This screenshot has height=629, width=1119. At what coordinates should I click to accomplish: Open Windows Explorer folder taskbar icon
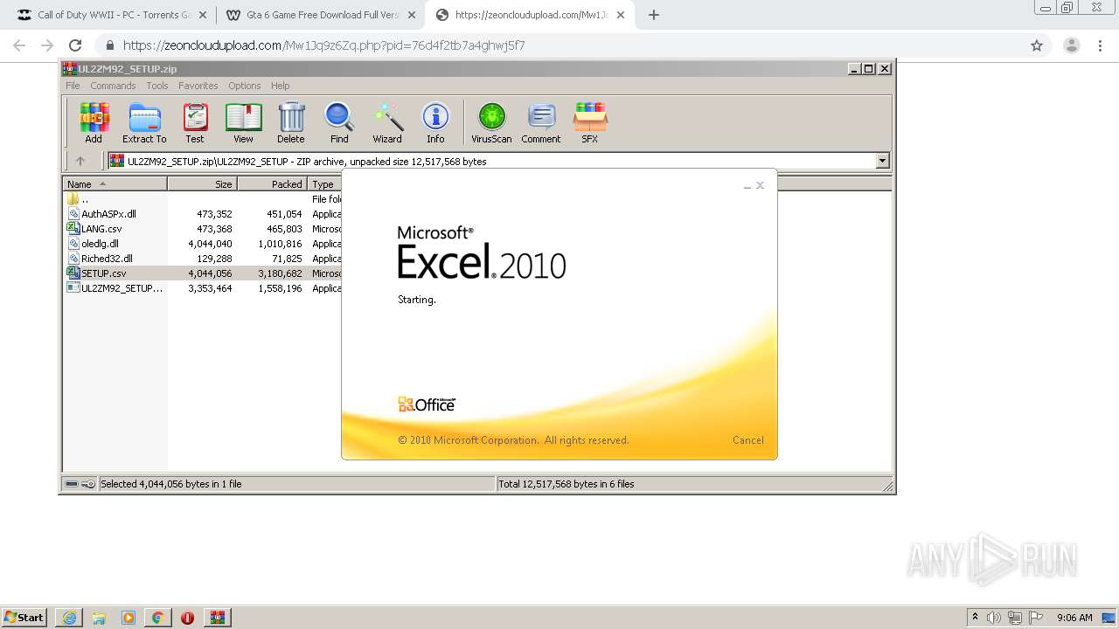tap(99, 618)
